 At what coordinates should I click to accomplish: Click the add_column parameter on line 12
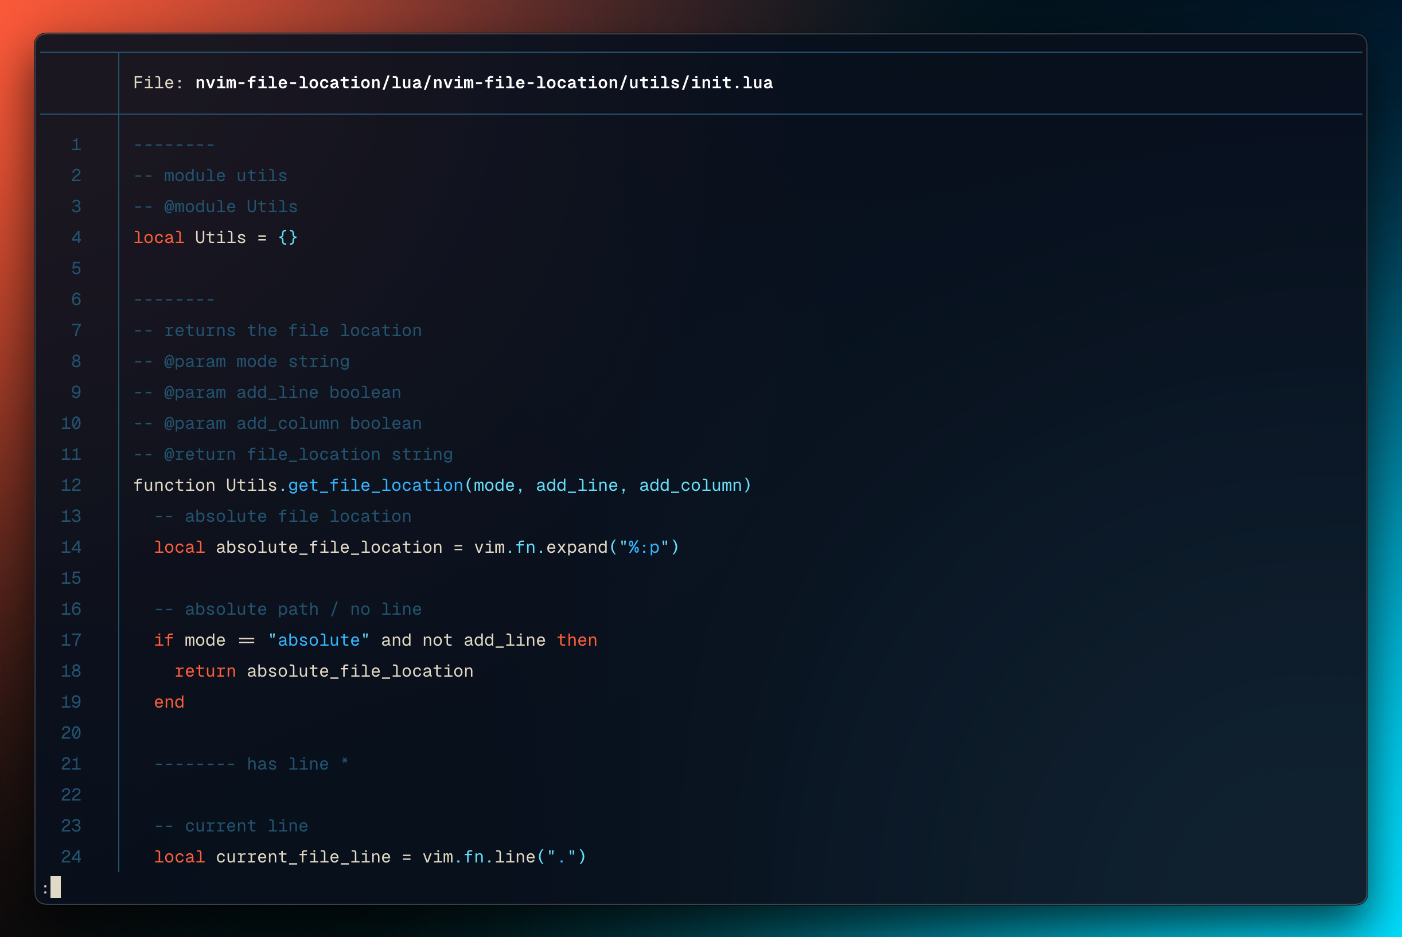pyautogui.click(x=690, y=485)
